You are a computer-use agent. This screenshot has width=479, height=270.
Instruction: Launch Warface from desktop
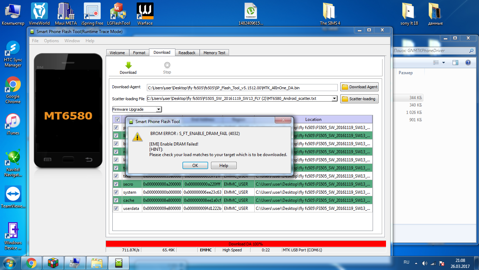tap(145, 12)
